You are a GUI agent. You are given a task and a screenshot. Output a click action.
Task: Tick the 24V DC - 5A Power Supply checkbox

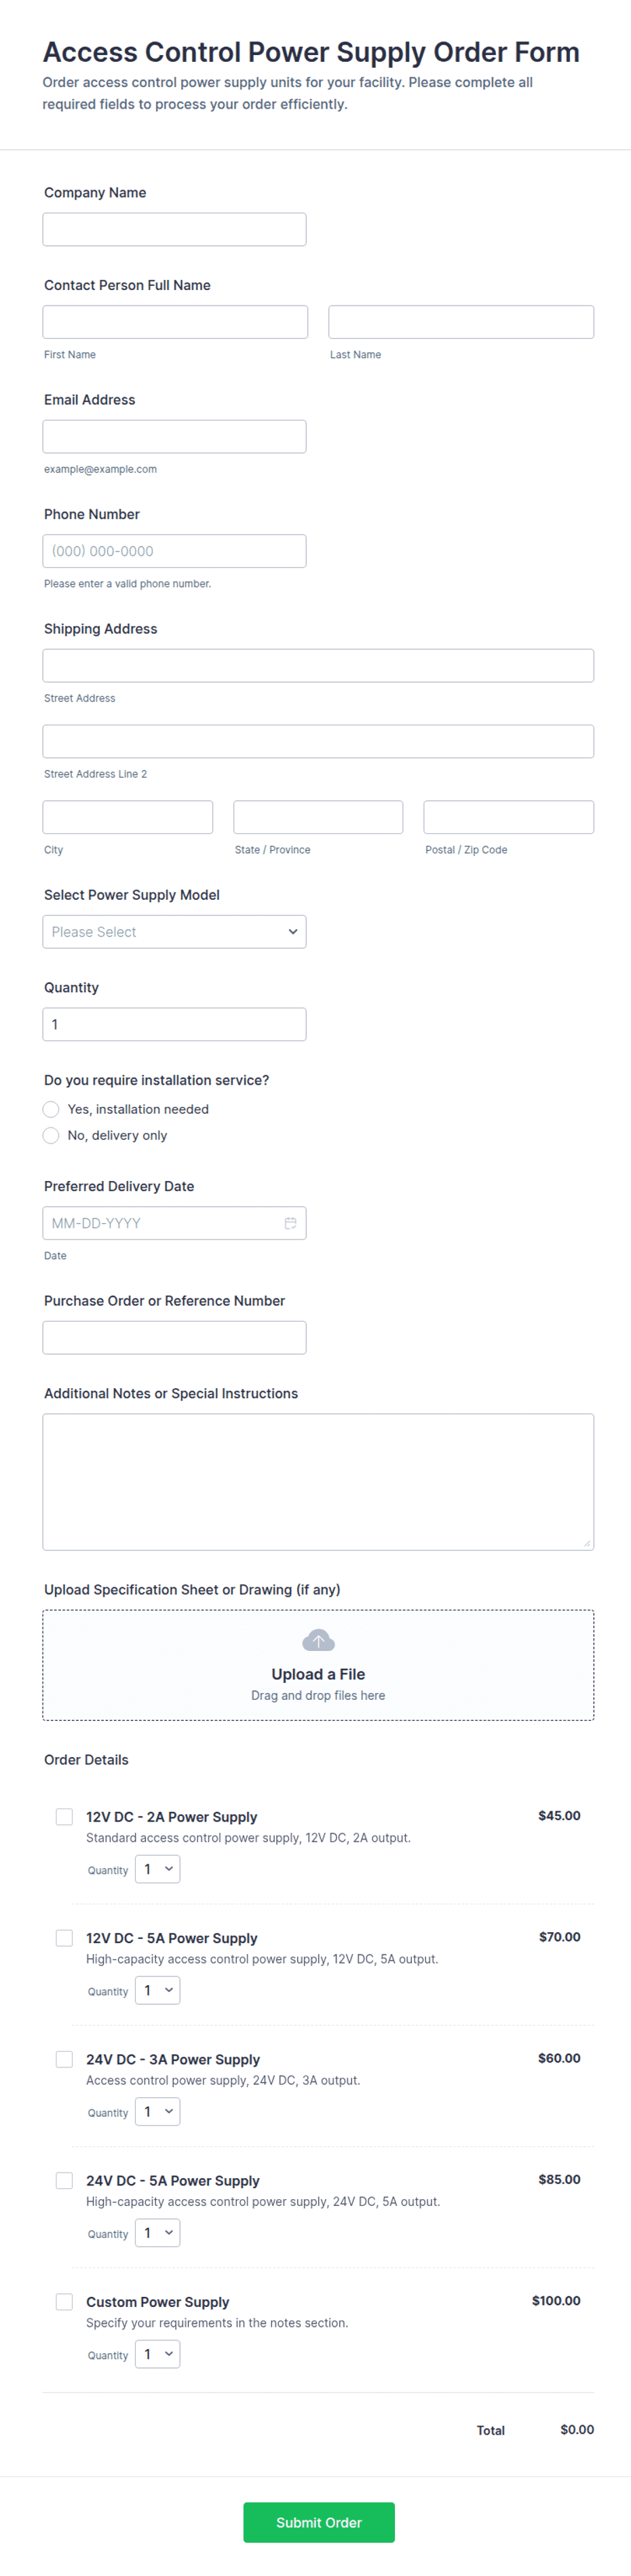(64, 2180)
